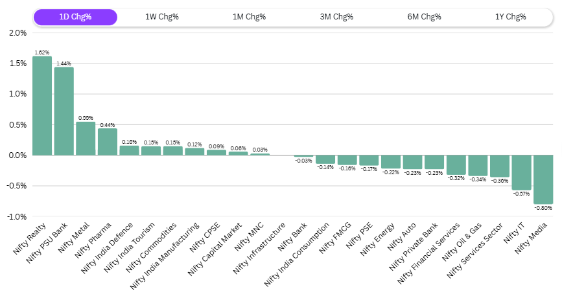Image resolution: width=562 pixels, height=296 pixels.
Task: Click the Nifty Oil & Gas bar
Action: 478,165
